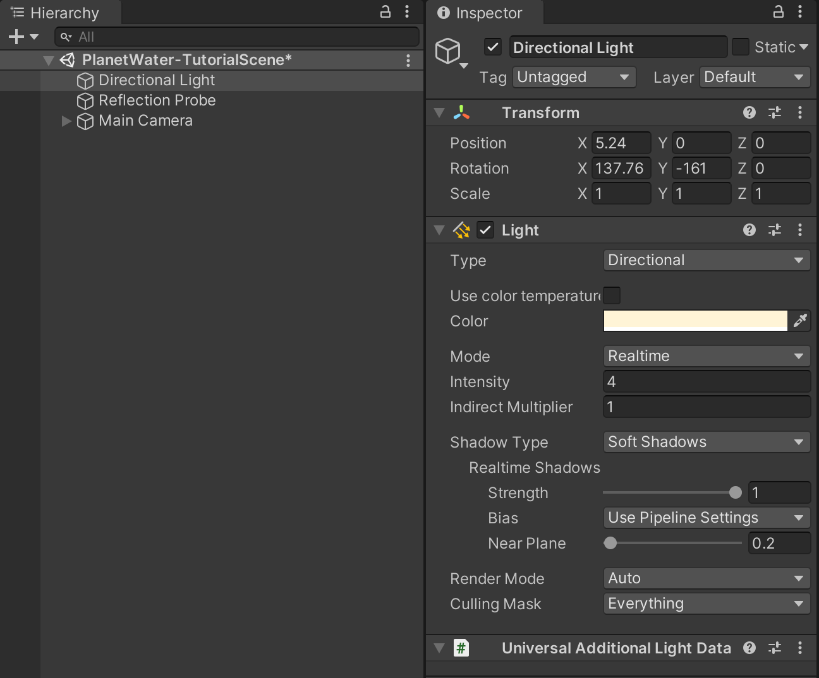Open Universal Additional Light Data help

pyautogui.click(x=749, y=648)
